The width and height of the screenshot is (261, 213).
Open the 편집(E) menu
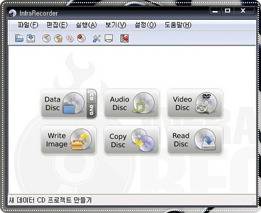(57, 25)
